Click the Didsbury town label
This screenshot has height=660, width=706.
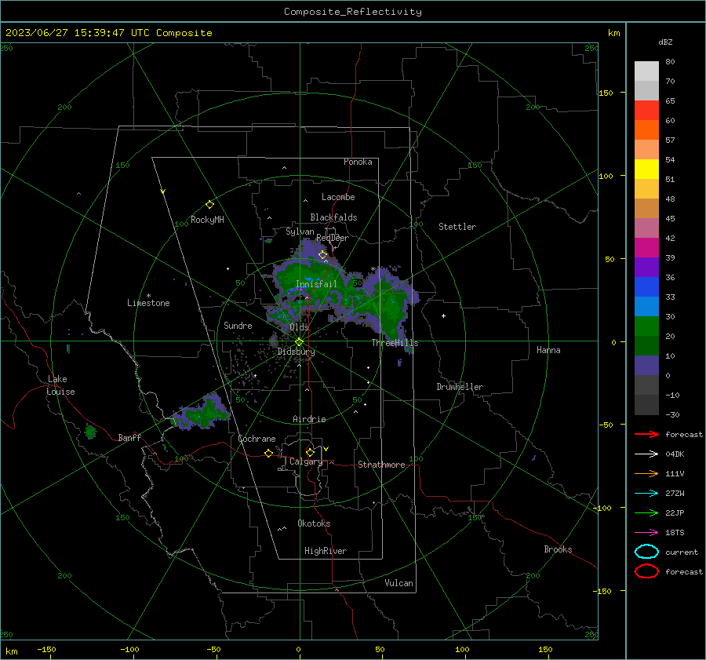pos(296,352)
